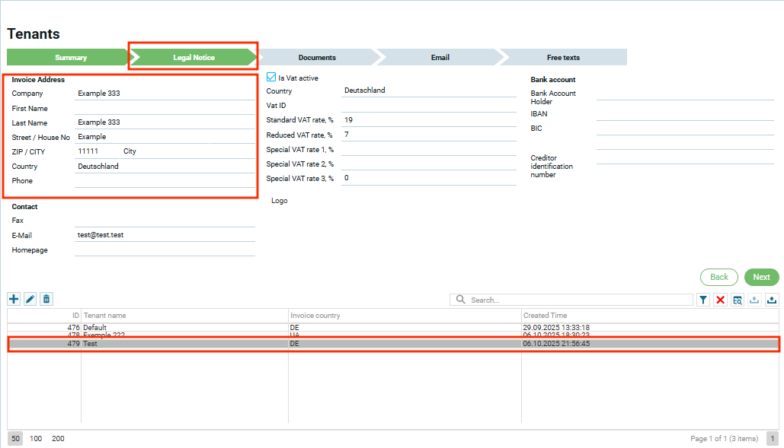Open the Invoice Address Country field
The width and height of the screenshot is (784, 448).
[164, 167]
